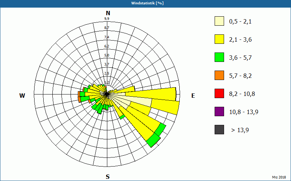Click the purple 10,8 - 13,9 legend swatch

point(219,111)
